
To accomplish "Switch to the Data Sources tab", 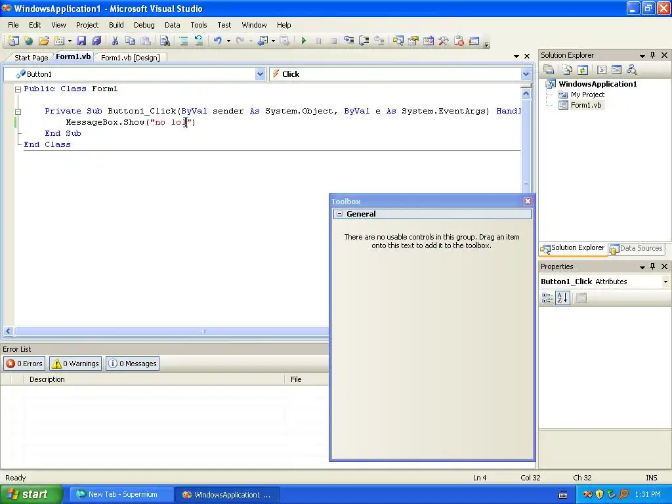I will click(637, 248).
